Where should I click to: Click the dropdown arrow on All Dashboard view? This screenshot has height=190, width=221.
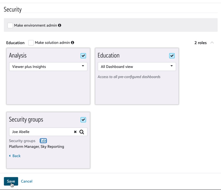tap(172, 66)
